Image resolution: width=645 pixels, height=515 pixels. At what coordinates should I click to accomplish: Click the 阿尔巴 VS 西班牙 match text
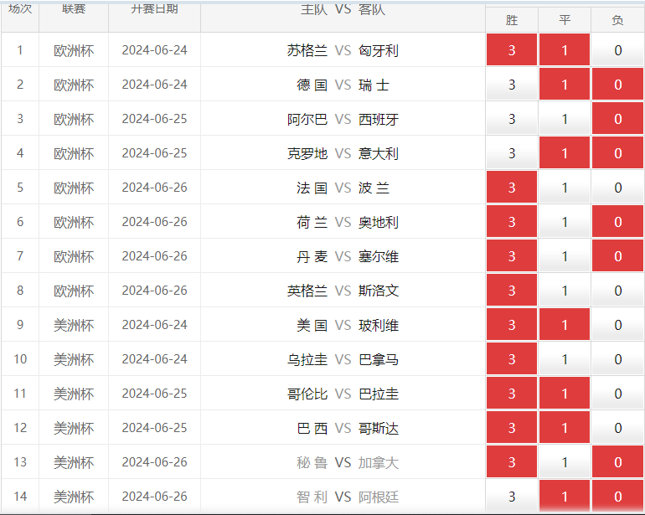click(343, 119)
